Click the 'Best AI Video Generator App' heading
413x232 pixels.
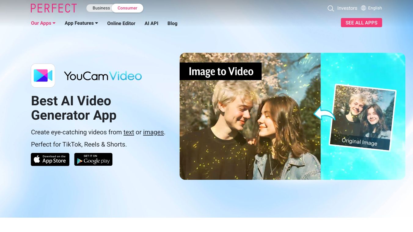click(74, 108)
